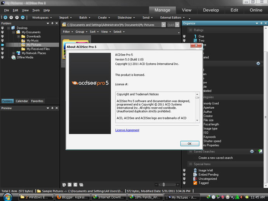Image resolution: width=268 pixels, height=201 pixels.
Task: Open the External Editors dropdown
Action: 172,17
